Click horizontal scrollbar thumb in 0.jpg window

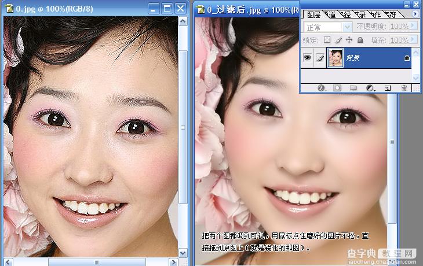pyautogui.click(x=97, y=262)
